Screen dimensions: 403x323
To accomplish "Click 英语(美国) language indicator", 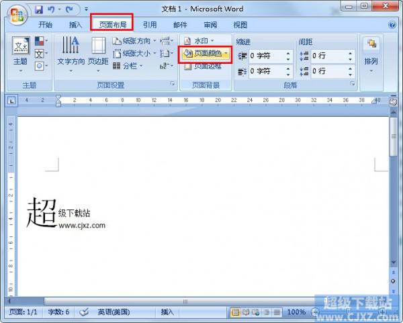I will 114,312.
